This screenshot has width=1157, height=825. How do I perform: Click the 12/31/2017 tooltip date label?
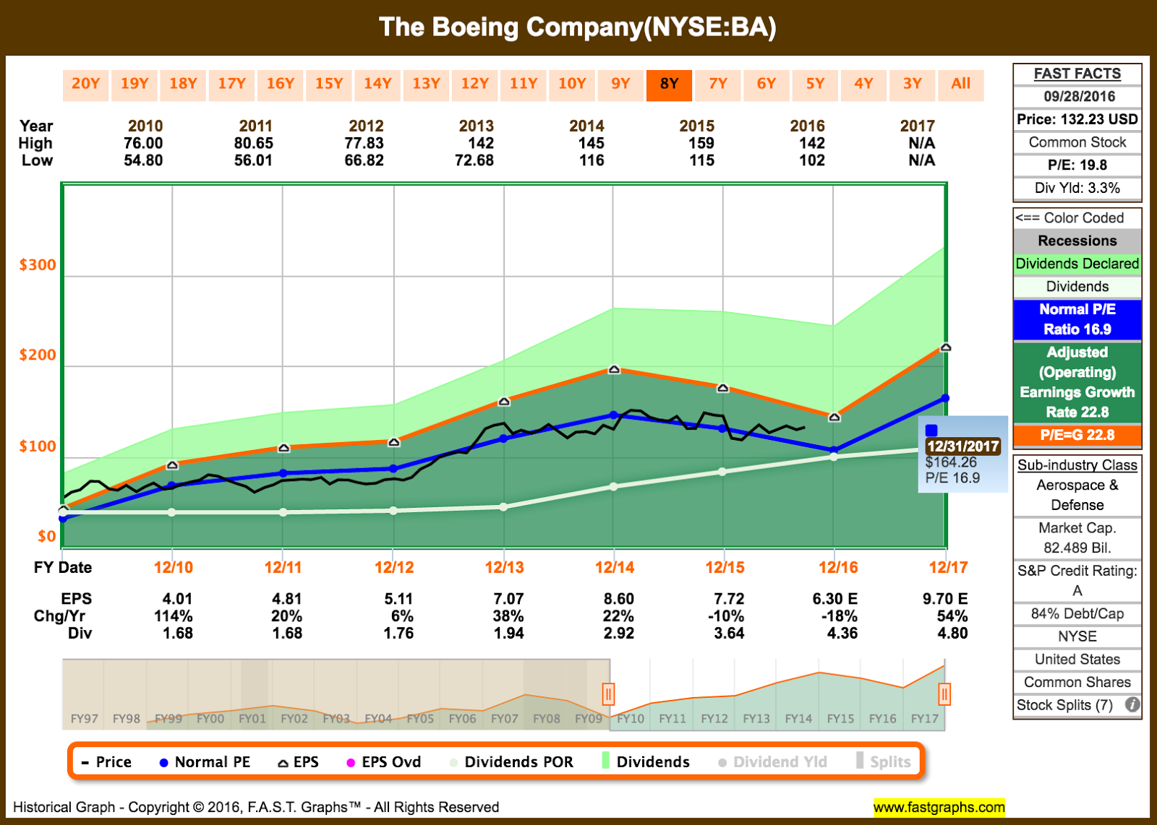(963, 446)
